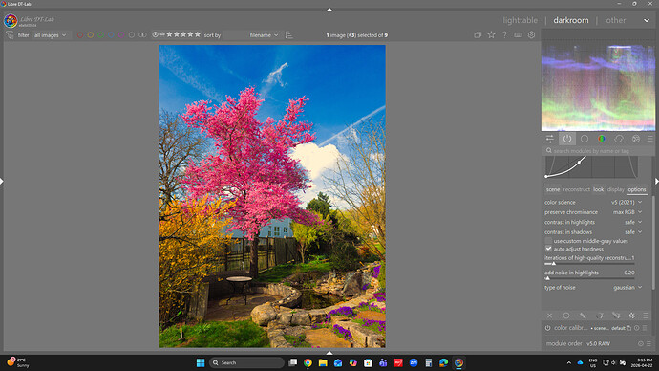The image size is (659, 371).
Task: Expand the views dropdown chevron next to other
Action: 647,20
